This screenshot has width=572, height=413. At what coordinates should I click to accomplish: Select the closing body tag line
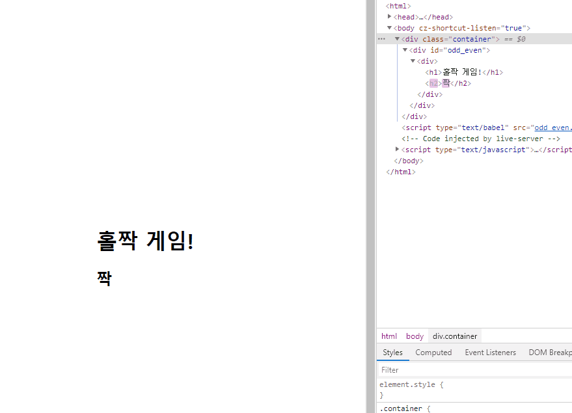point(409,161)
